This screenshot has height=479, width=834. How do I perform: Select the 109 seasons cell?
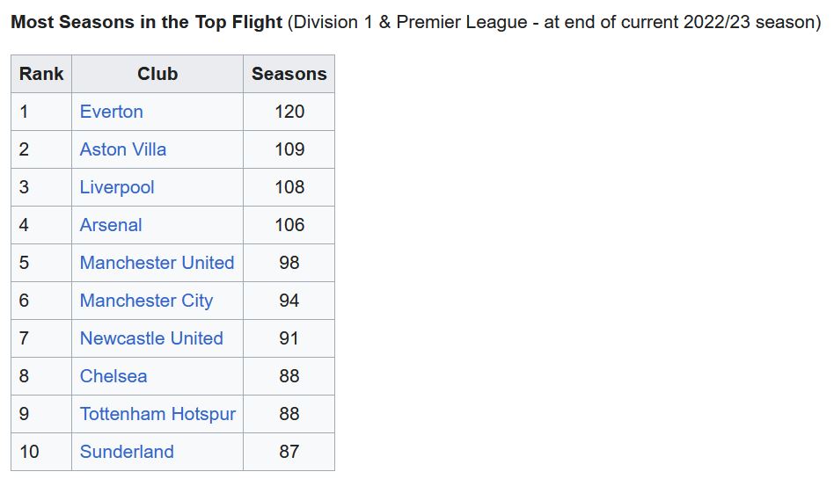pyautogui.click(x=289, y=149)
